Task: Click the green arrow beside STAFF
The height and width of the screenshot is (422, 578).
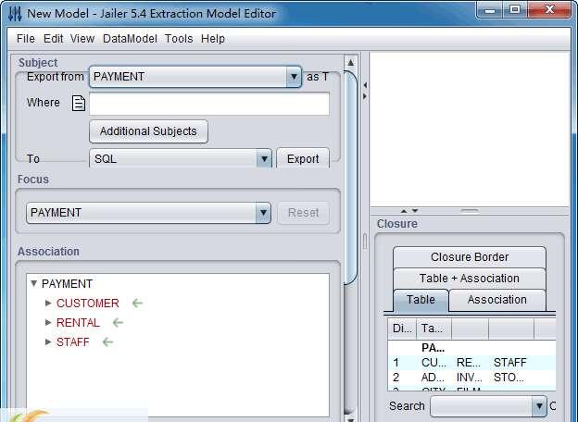Action: point(107,341)
